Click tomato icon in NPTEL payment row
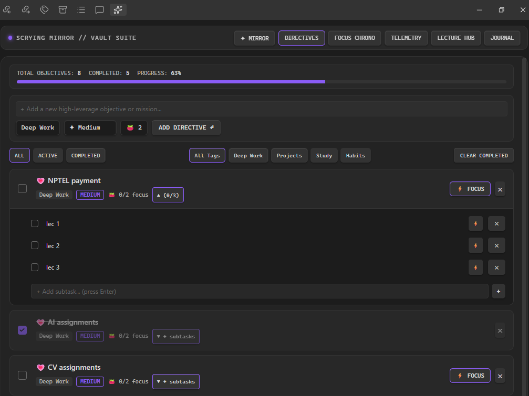 [112, 195]
